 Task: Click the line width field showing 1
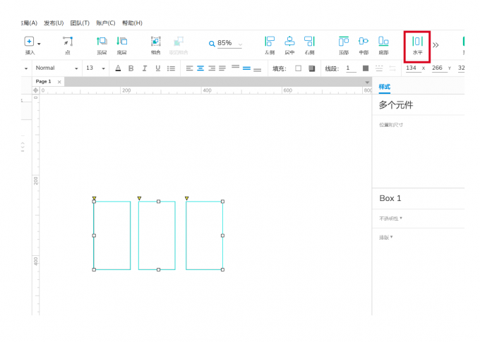[351, 68]
